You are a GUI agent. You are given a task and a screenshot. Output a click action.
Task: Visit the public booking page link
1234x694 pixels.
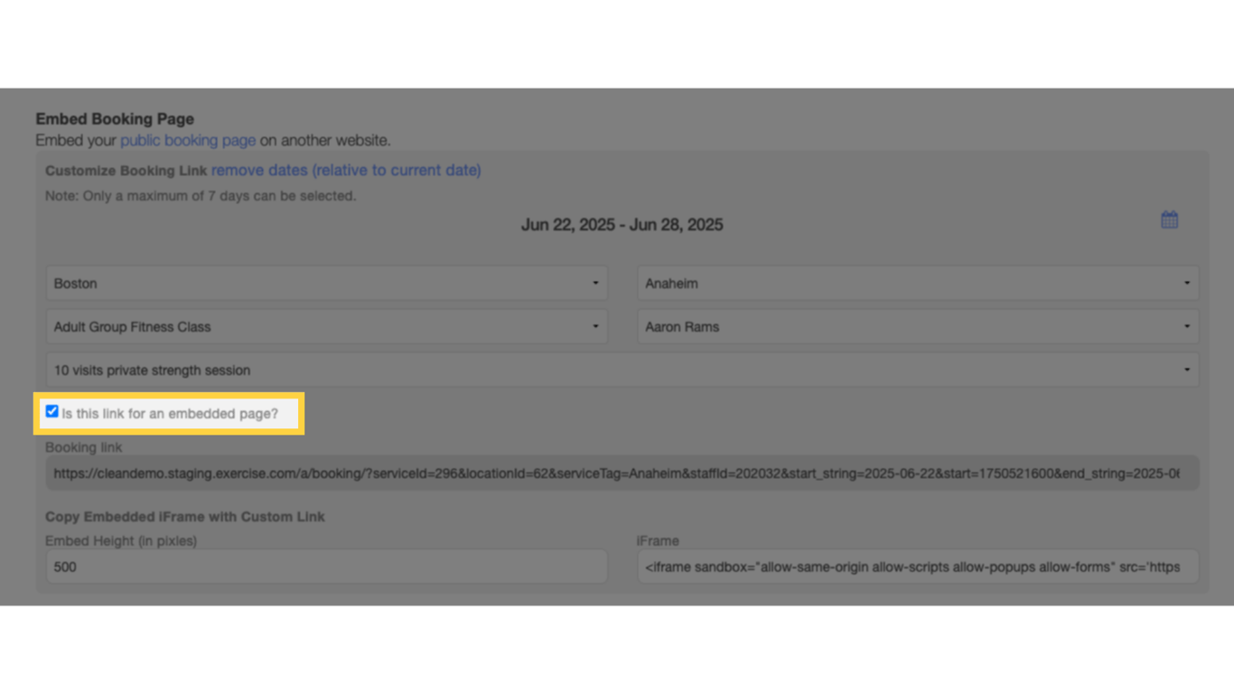click(188, 140)
